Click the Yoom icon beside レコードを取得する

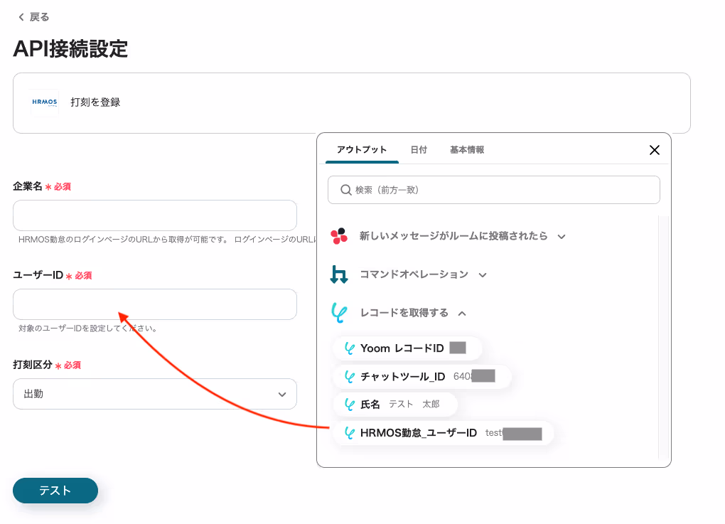(339, 313)
